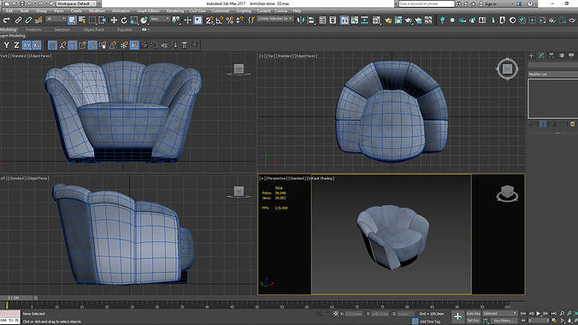Click the search keyword or phrase field

click(427, 3)
